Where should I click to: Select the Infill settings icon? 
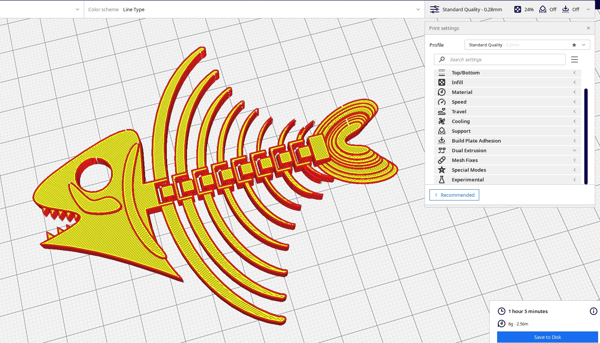(x=442, y=82)
